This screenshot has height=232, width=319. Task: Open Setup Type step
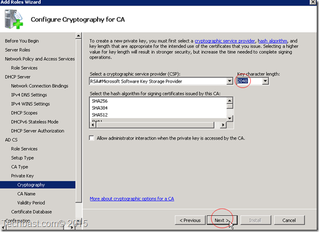click(x=22, y=158)
